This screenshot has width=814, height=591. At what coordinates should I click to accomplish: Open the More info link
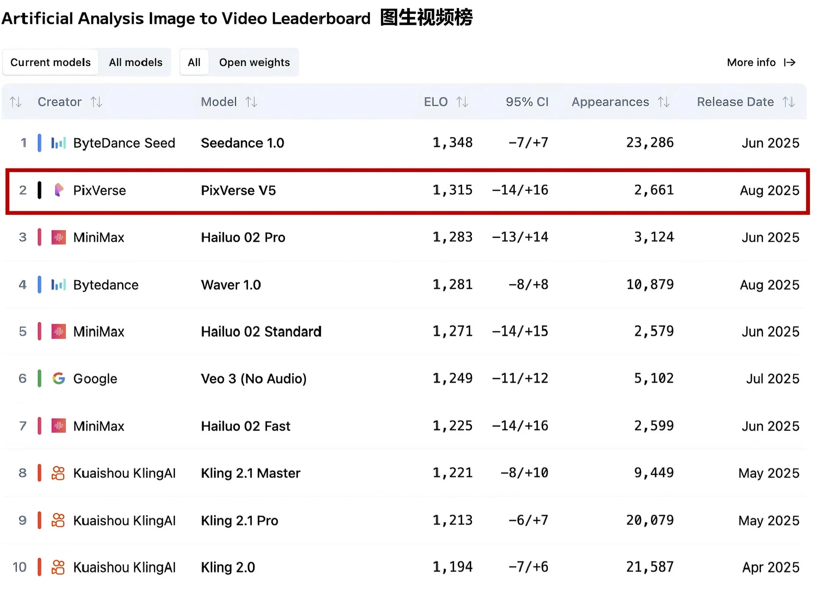(x=761, y=62)
